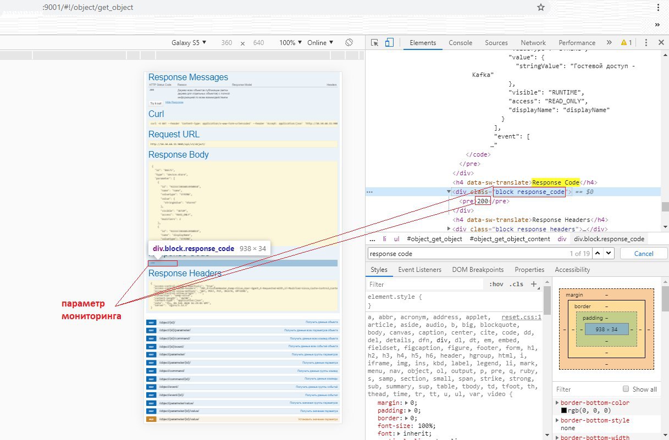669x440 pixels.
Task: Select the highlighted Response Code h4 node
Action: 525,182
